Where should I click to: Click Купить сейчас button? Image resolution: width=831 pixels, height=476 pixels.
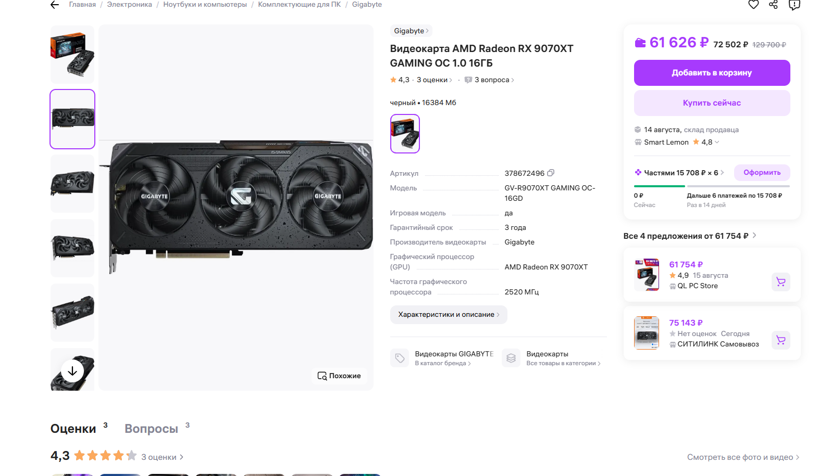click(x=712, y=103)
